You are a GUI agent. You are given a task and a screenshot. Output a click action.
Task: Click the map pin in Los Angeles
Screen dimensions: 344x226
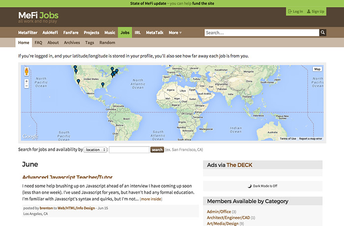click(x=78, y=82)
